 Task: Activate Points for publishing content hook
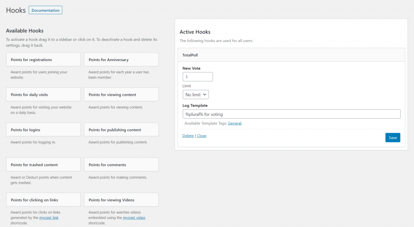click(x=121, y=129)
